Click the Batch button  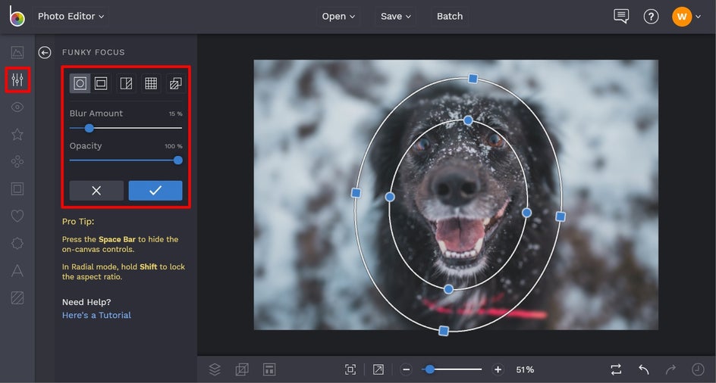point(450,16)
